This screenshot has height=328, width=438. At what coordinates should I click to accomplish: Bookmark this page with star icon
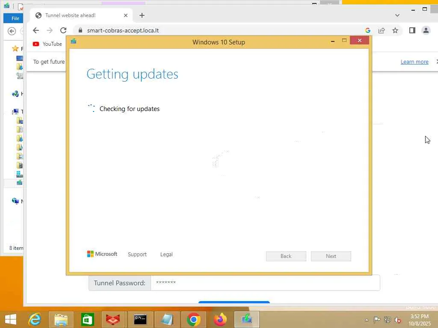[395, 30]
